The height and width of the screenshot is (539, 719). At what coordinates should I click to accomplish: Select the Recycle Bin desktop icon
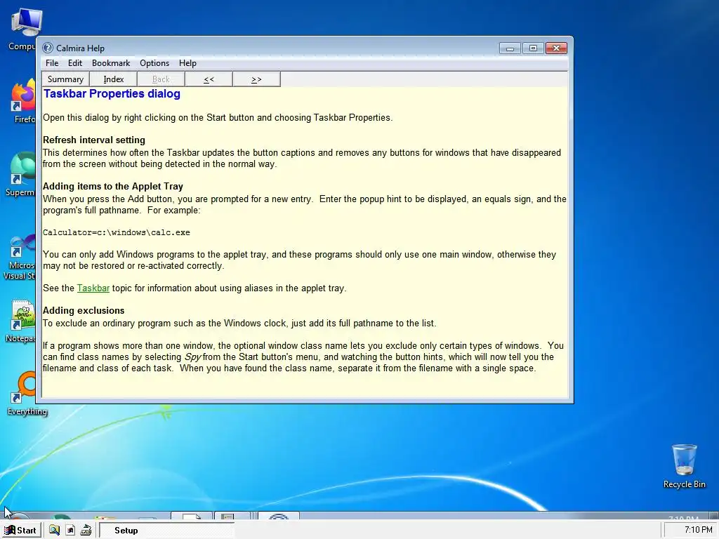[684, 466]
